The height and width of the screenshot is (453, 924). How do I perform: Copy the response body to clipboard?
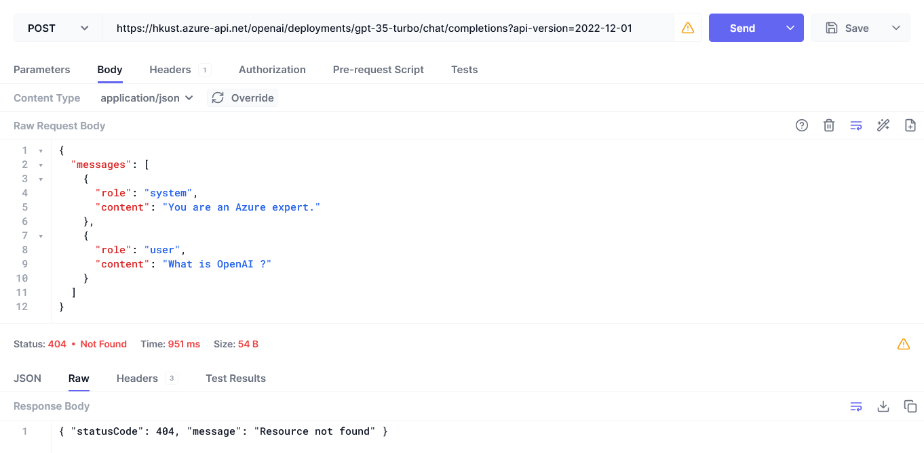[910, 406]
